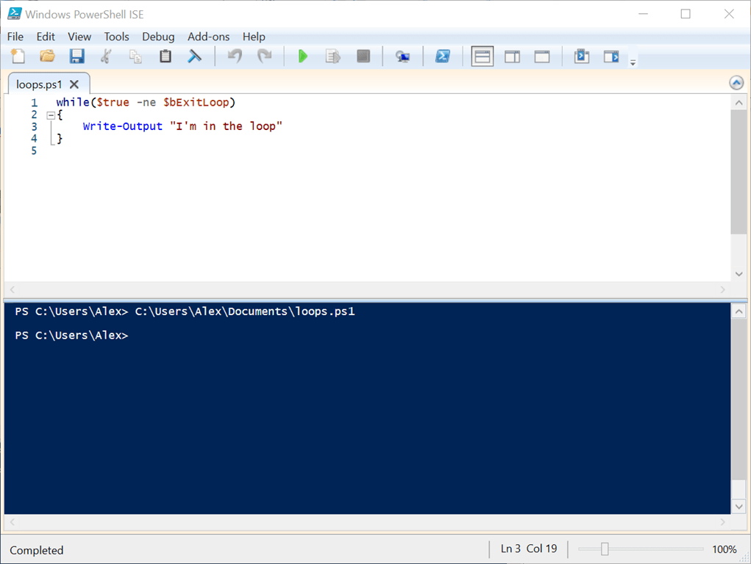Start PowerShell.exe in separate window

point(443,57)
